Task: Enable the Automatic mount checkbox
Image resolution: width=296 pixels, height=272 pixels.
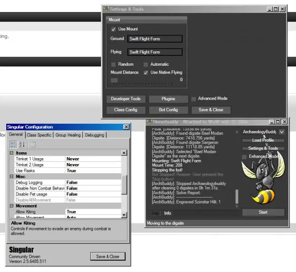Action: point(146,64)
